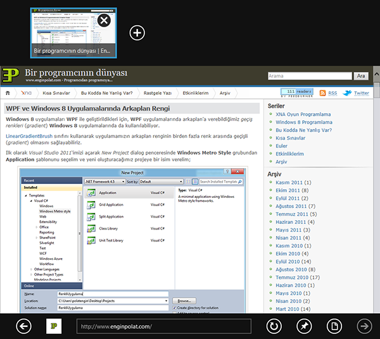
Task: Open a new tab with plus button
Action: click(137, 33)
